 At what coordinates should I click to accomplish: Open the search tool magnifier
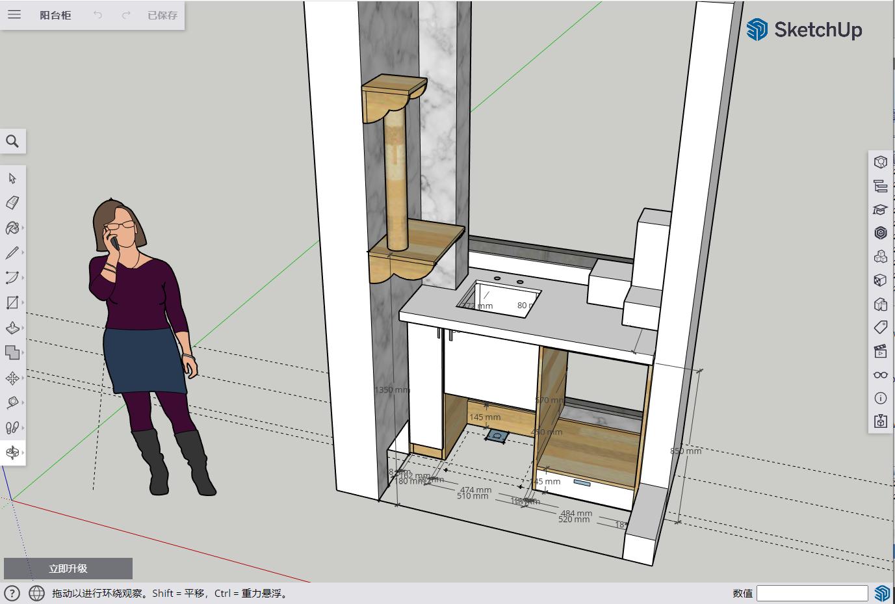pos(12,141)
